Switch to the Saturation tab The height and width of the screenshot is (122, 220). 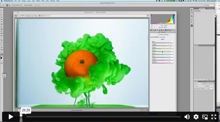[x=156, y=37]
